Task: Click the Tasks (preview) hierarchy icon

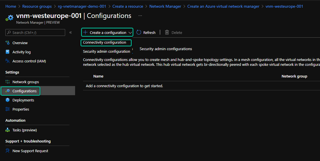Action: (x=8, y=130)
